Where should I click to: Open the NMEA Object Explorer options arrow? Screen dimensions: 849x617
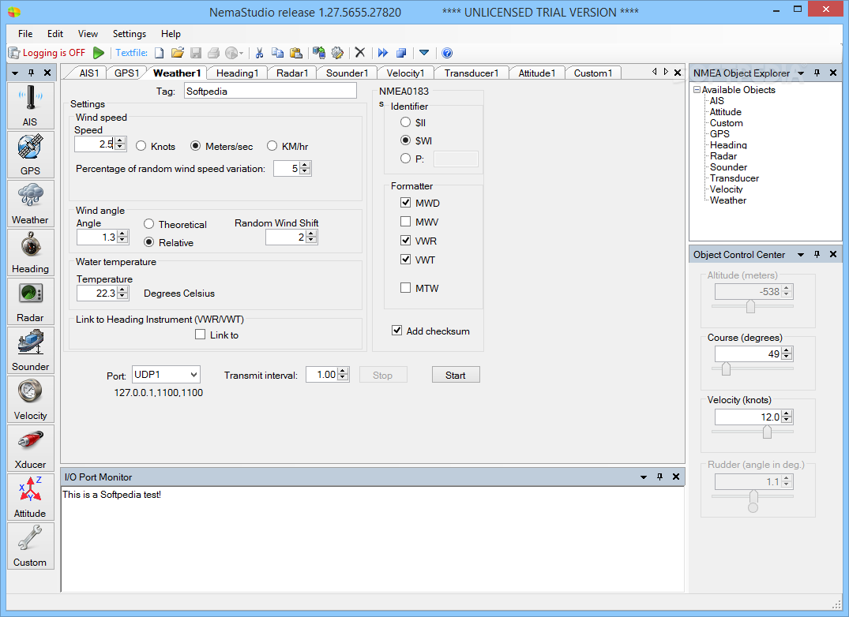801,73
